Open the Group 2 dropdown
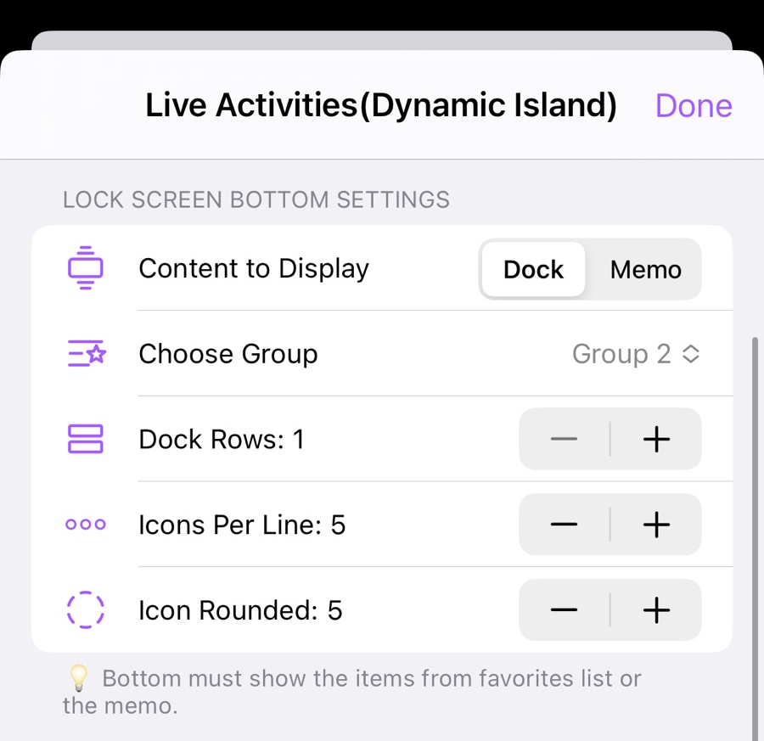The image size is (764, 741). (622, 354)
